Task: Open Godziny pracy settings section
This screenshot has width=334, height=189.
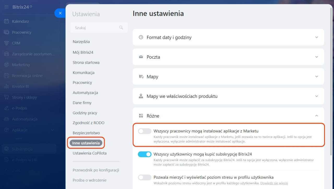Action: tap(85, 113)
